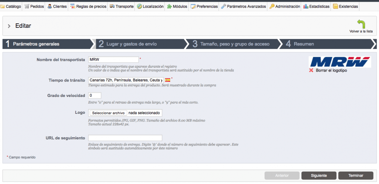The width and height of the screenshot is (379, 184).
Task: Open the Reglas de precios menu
Action: point(88,7)
